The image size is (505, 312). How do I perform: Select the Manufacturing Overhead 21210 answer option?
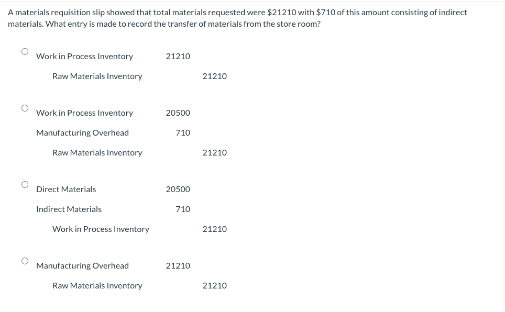click(25, 261)
